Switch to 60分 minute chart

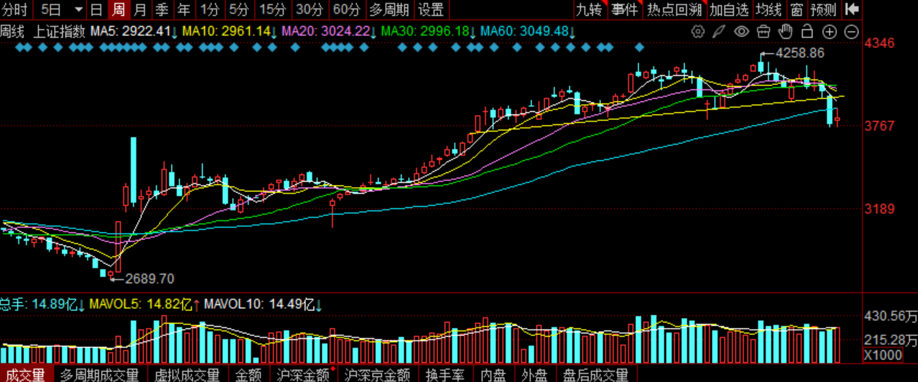tap(347, 9)
